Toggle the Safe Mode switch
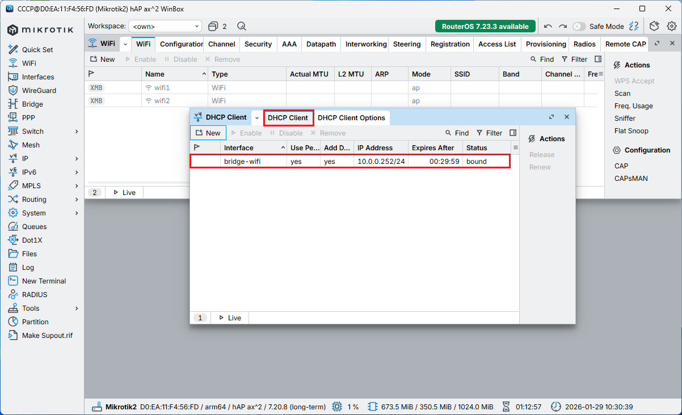682x415 pixels. click(579, 27)
